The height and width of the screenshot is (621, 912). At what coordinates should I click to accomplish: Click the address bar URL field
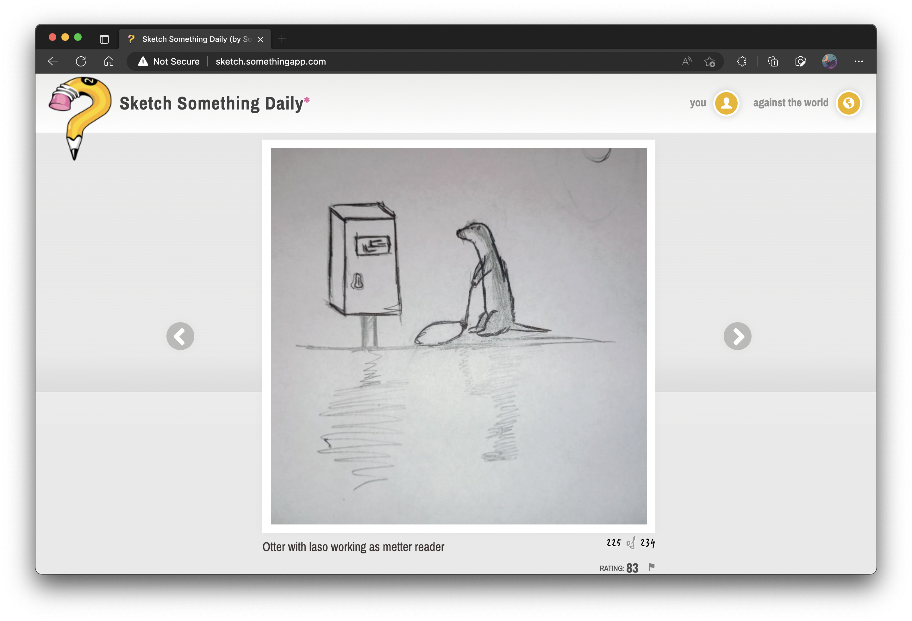point(432,62)
